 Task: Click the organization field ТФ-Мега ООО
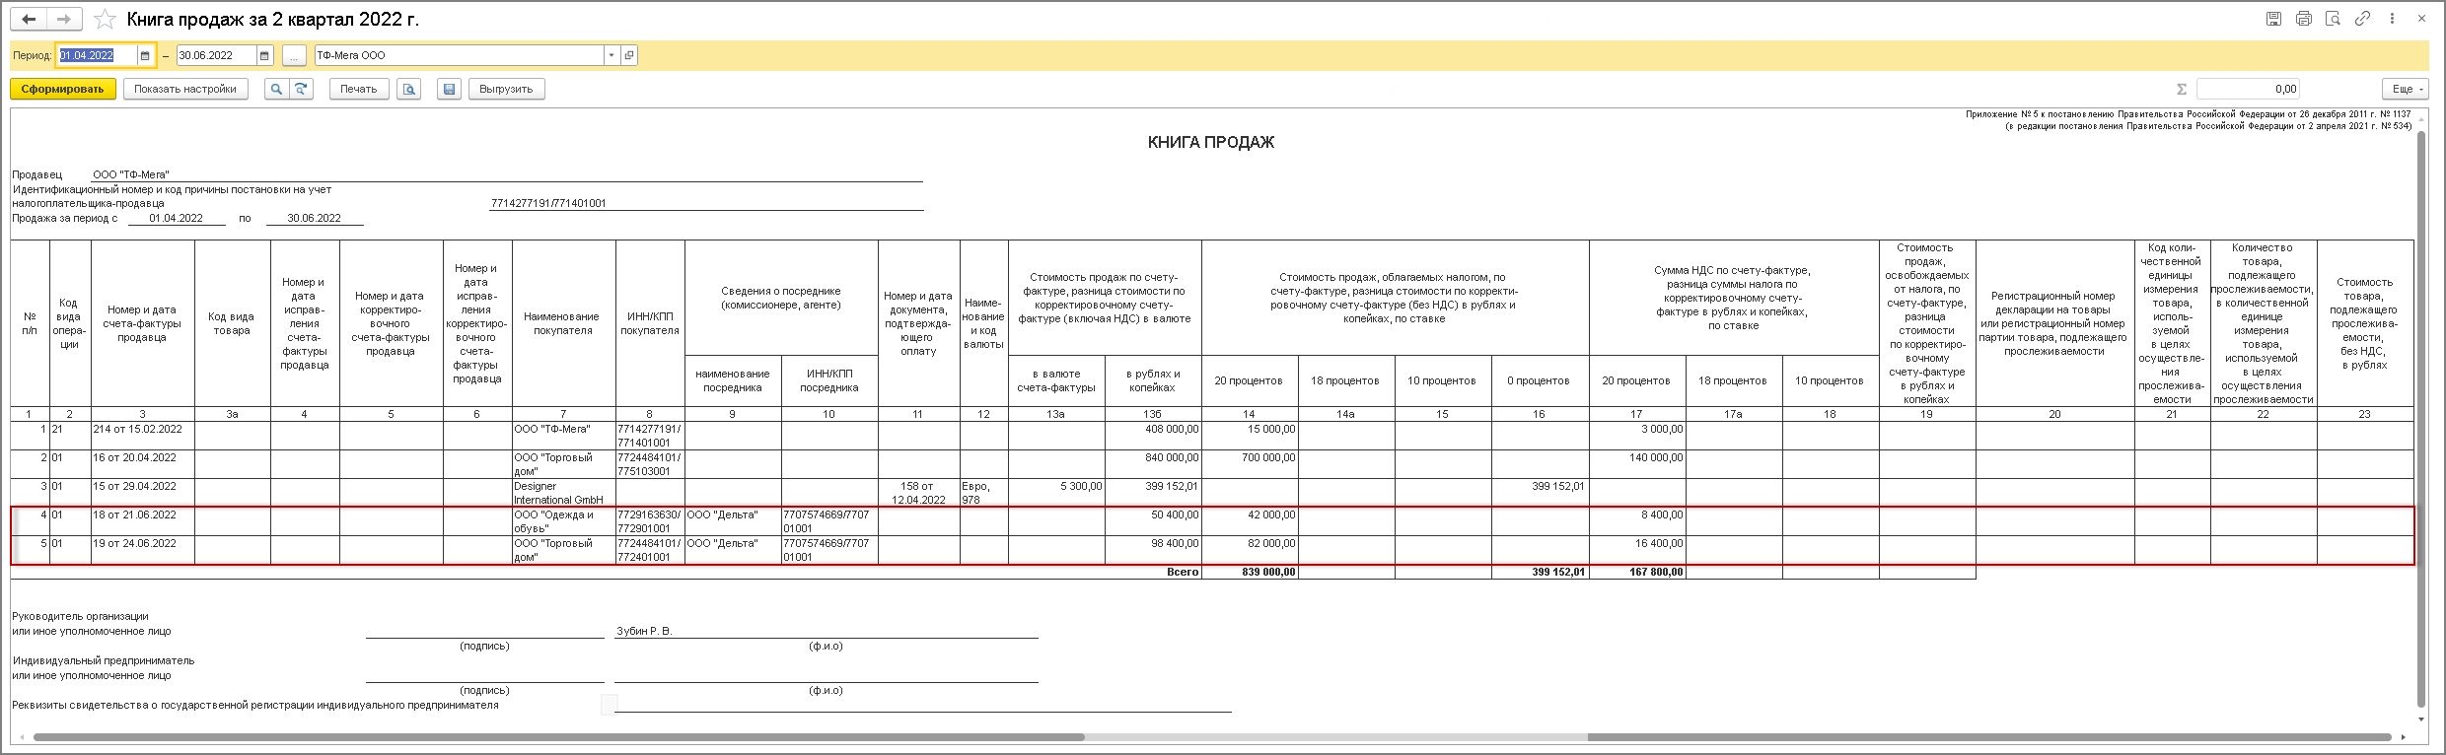(459, 56)
